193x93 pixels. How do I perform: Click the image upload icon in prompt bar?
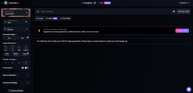[x=38, y=12]
